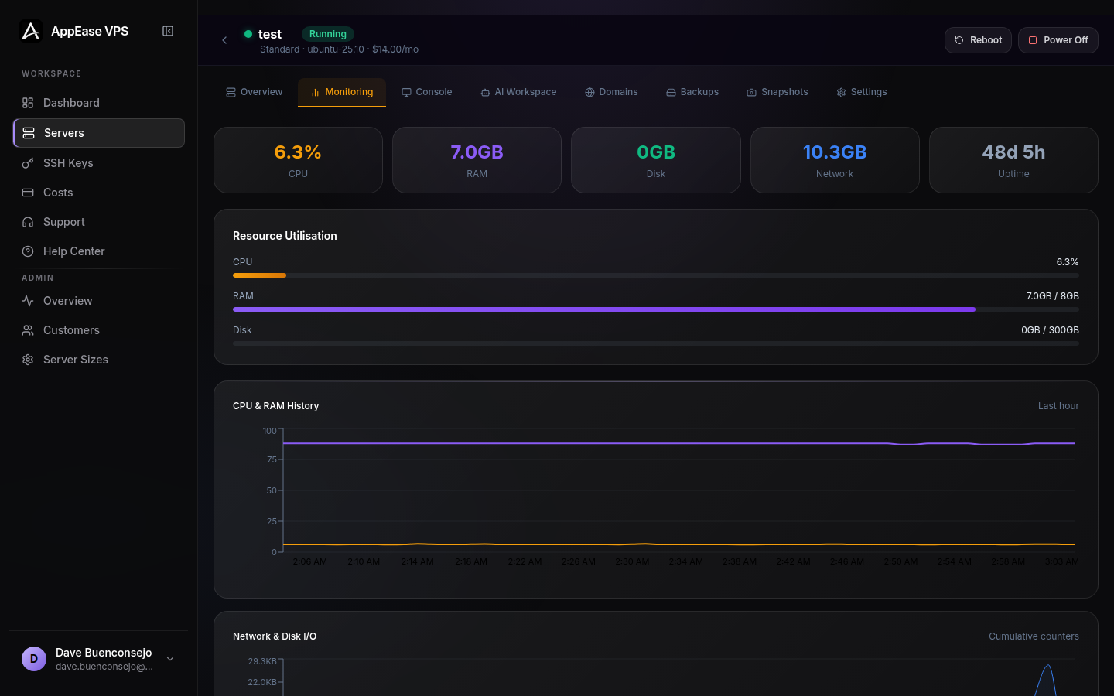Click the SSH Keys key icon
Viewport: 1114px width, 696px height.
pyautogui.click(x=28, y=163)
